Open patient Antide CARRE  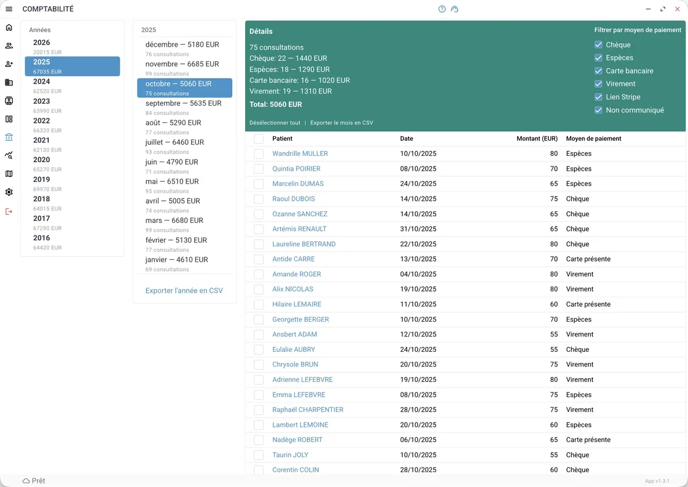pyautogui.click(x=293, y=259)
